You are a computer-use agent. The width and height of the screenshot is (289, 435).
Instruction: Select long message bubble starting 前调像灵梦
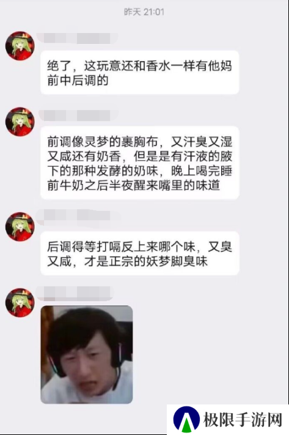coord(140,163)
